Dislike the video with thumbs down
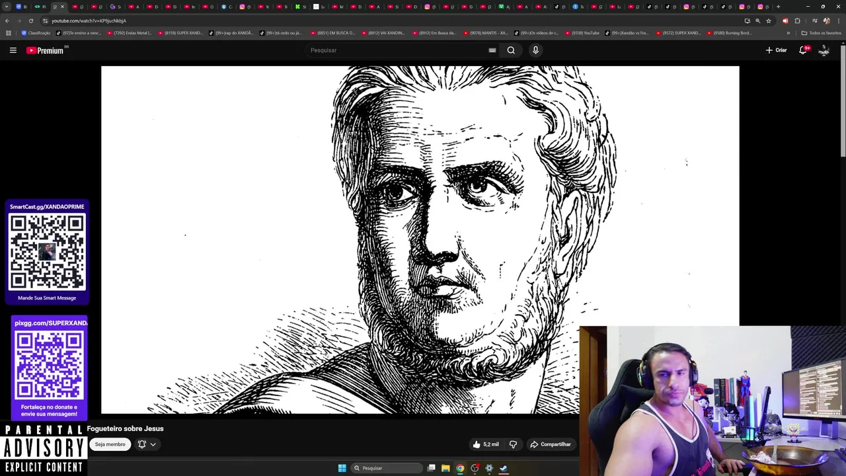846x476 pixels. (x=513, y=444)
